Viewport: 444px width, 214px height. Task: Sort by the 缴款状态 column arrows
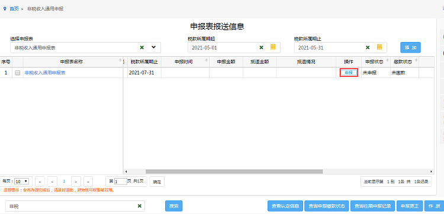pyautogui.click(x=416, y=60)
